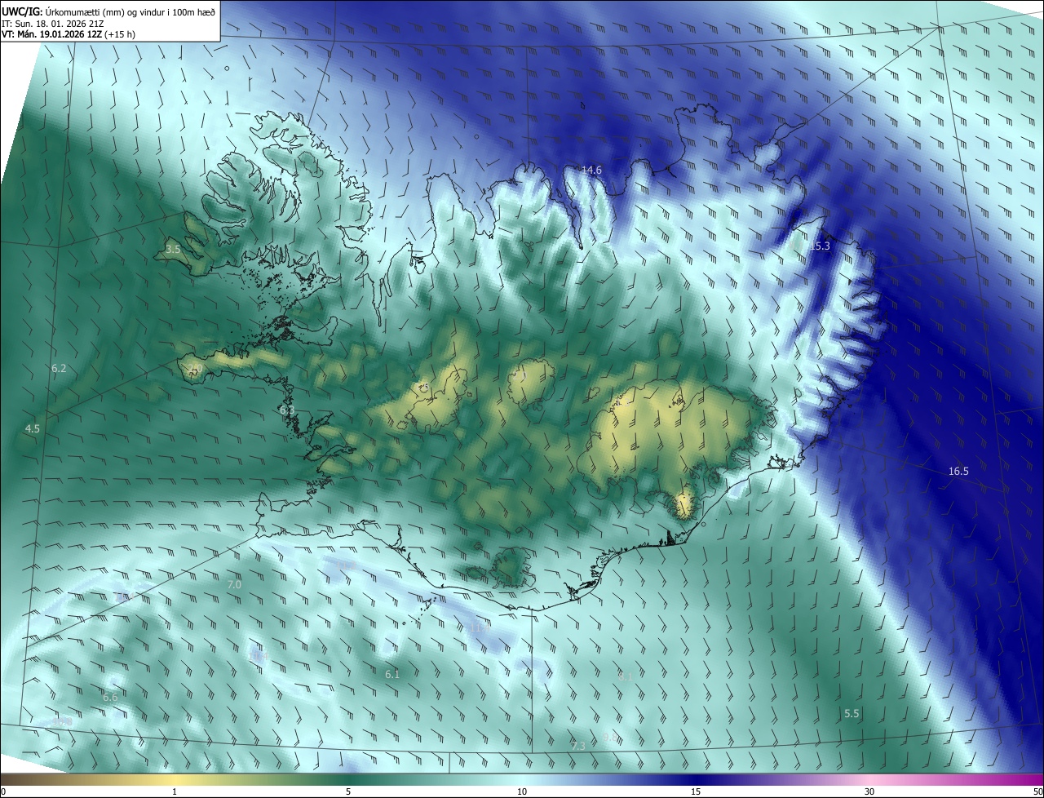The width and height of the screenshot is (1044, 798).
Task: Click the 6.2 value label off the west coast
Action: tap(59, 369)
